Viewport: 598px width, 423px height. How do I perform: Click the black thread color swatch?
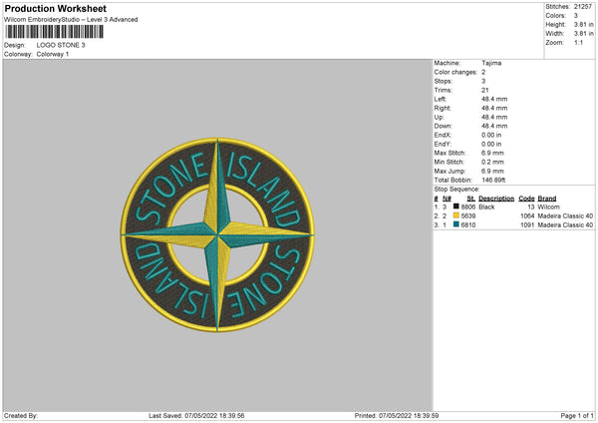(455, 207)
